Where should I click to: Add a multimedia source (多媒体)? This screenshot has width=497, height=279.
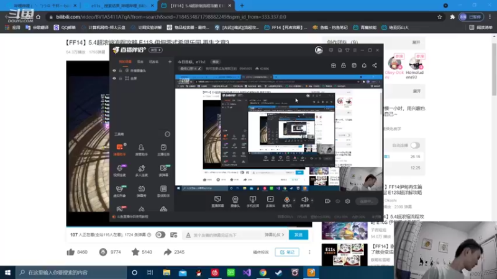pos(270,201)
